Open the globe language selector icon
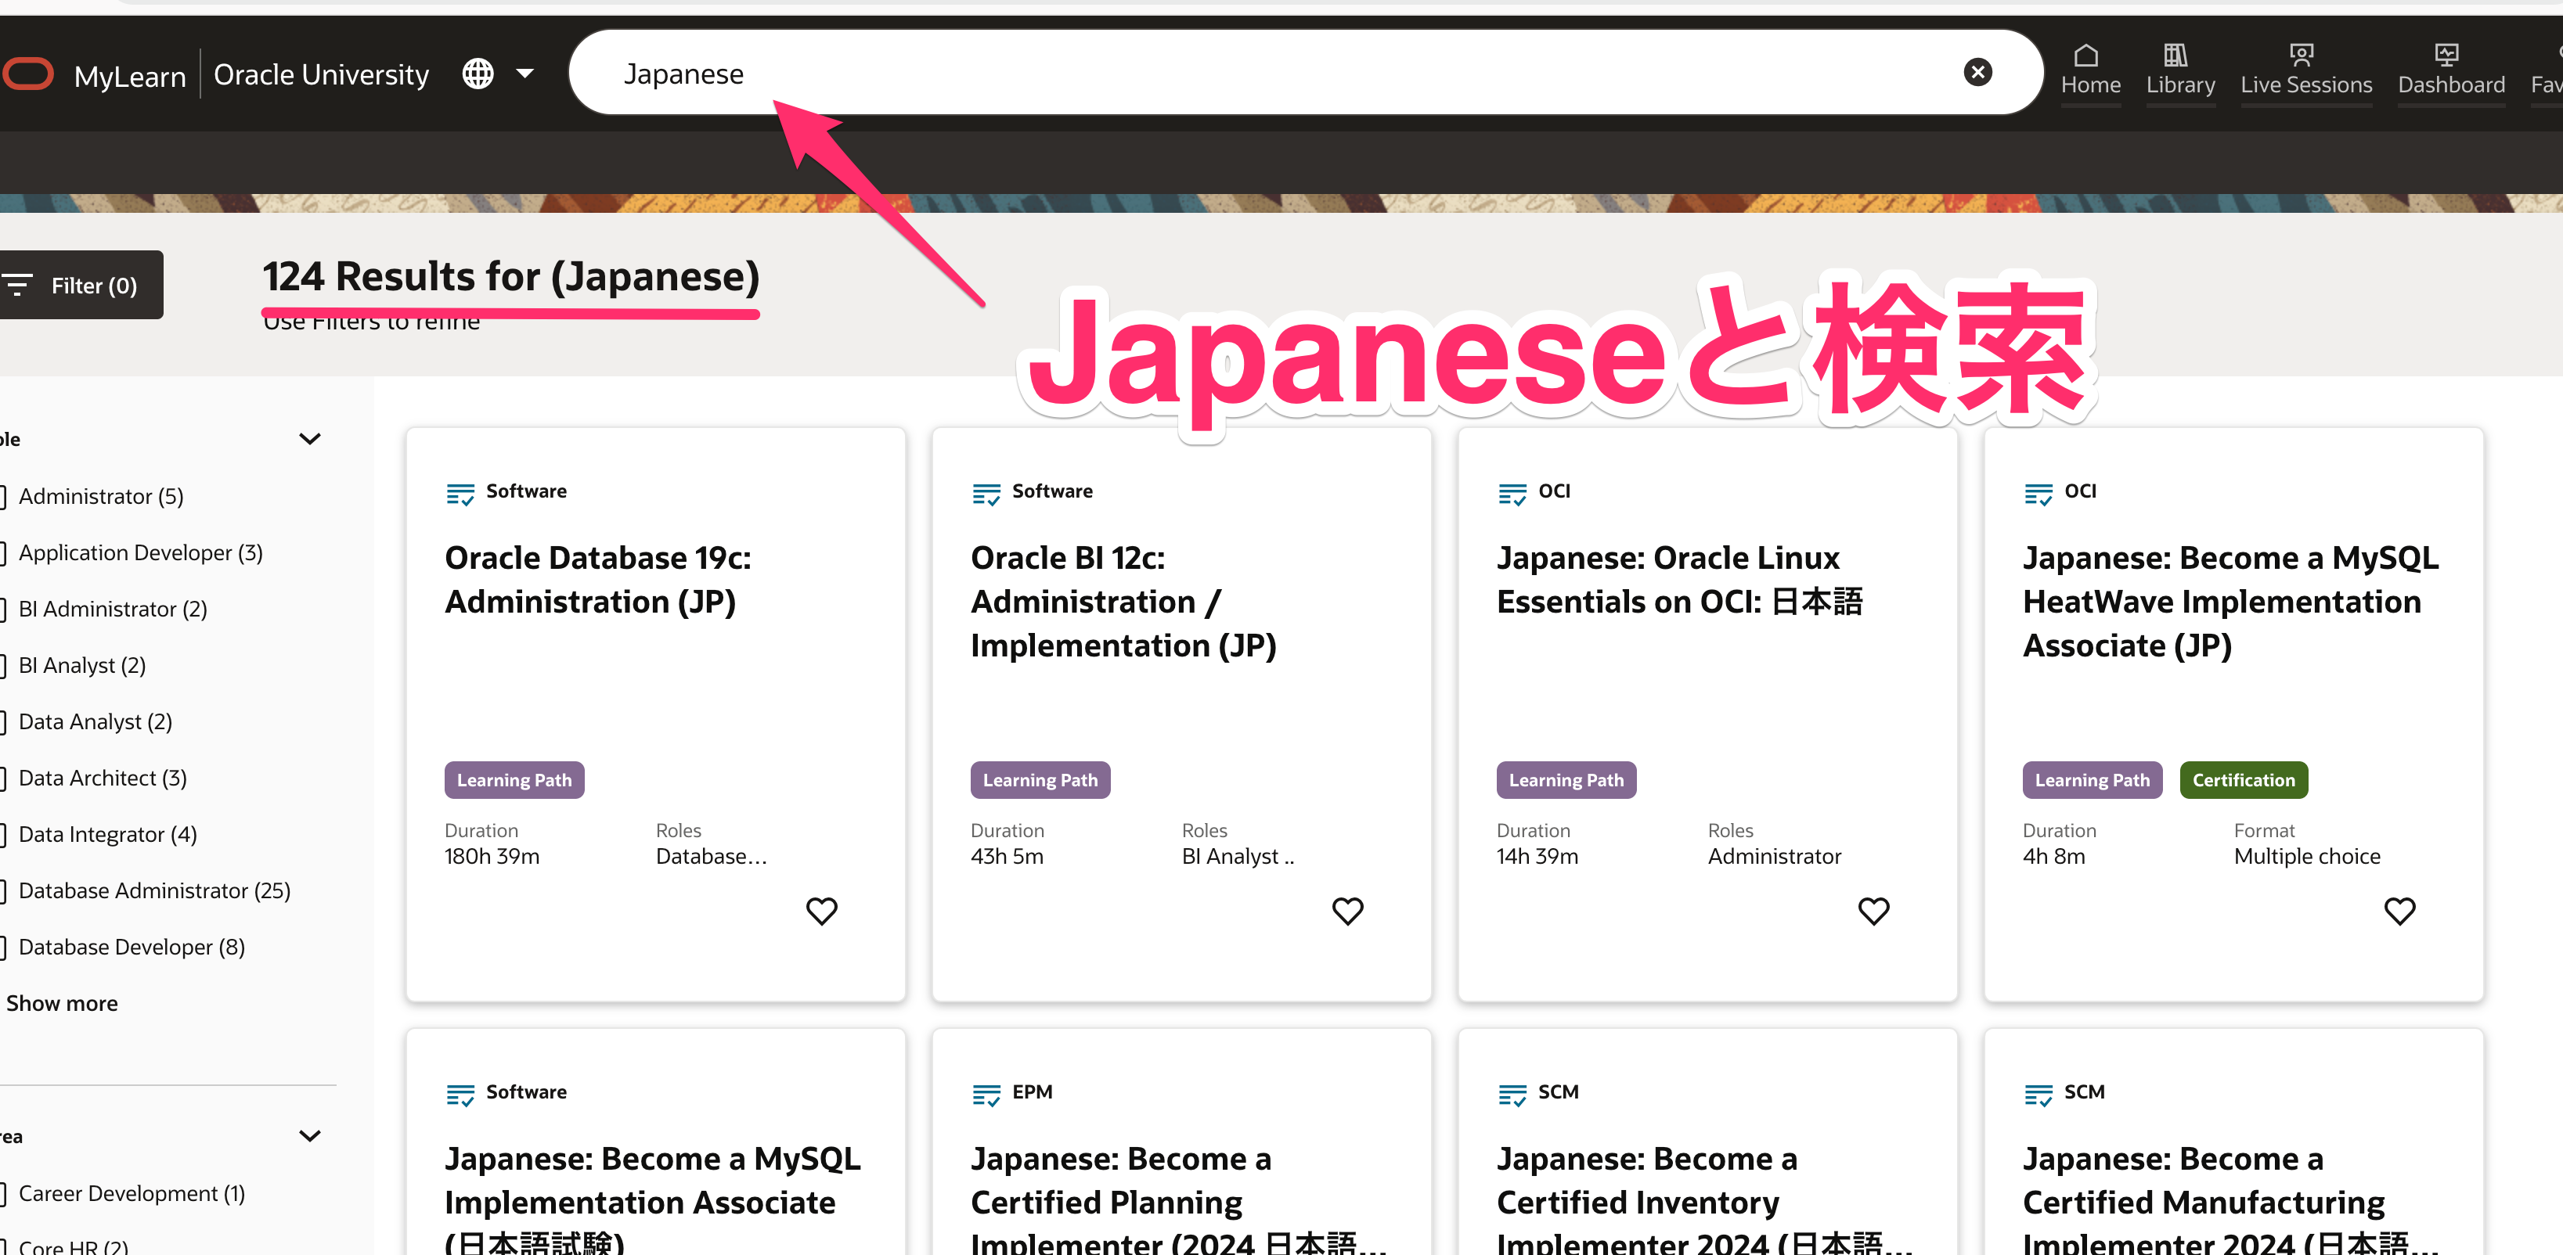 coord(478,74)
